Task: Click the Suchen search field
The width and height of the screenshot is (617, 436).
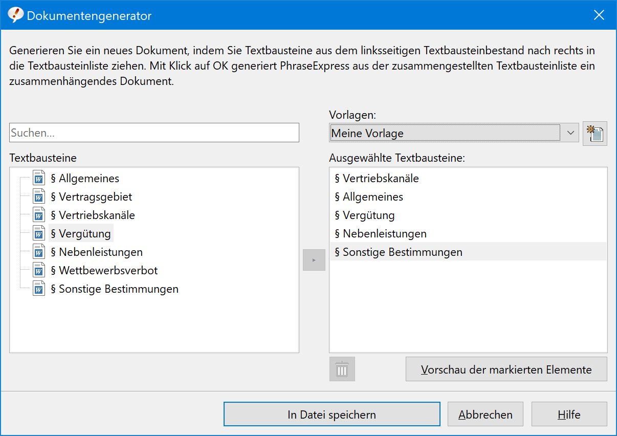Action: (x=154, y=133)
